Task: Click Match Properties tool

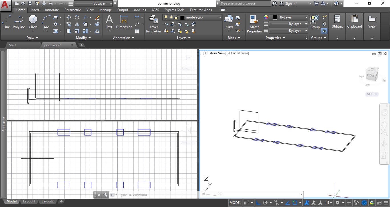Action: coord(254,24)
